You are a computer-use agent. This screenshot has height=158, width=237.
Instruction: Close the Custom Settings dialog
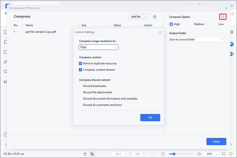click(x=160, y=32)
